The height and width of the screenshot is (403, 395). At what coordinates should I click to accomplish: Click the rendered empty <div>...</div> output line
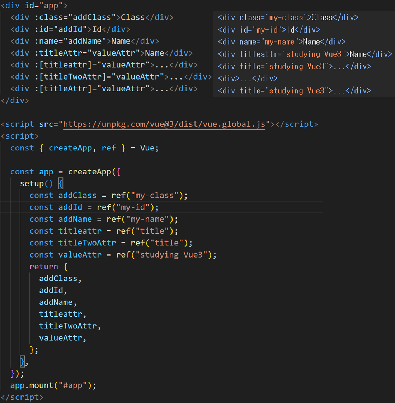tap(248, 78)
